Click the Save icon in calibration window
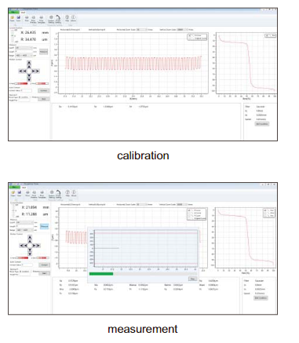The width and height of the screenshot is (299, 343). pyautogui.click(x=18, y=18)
